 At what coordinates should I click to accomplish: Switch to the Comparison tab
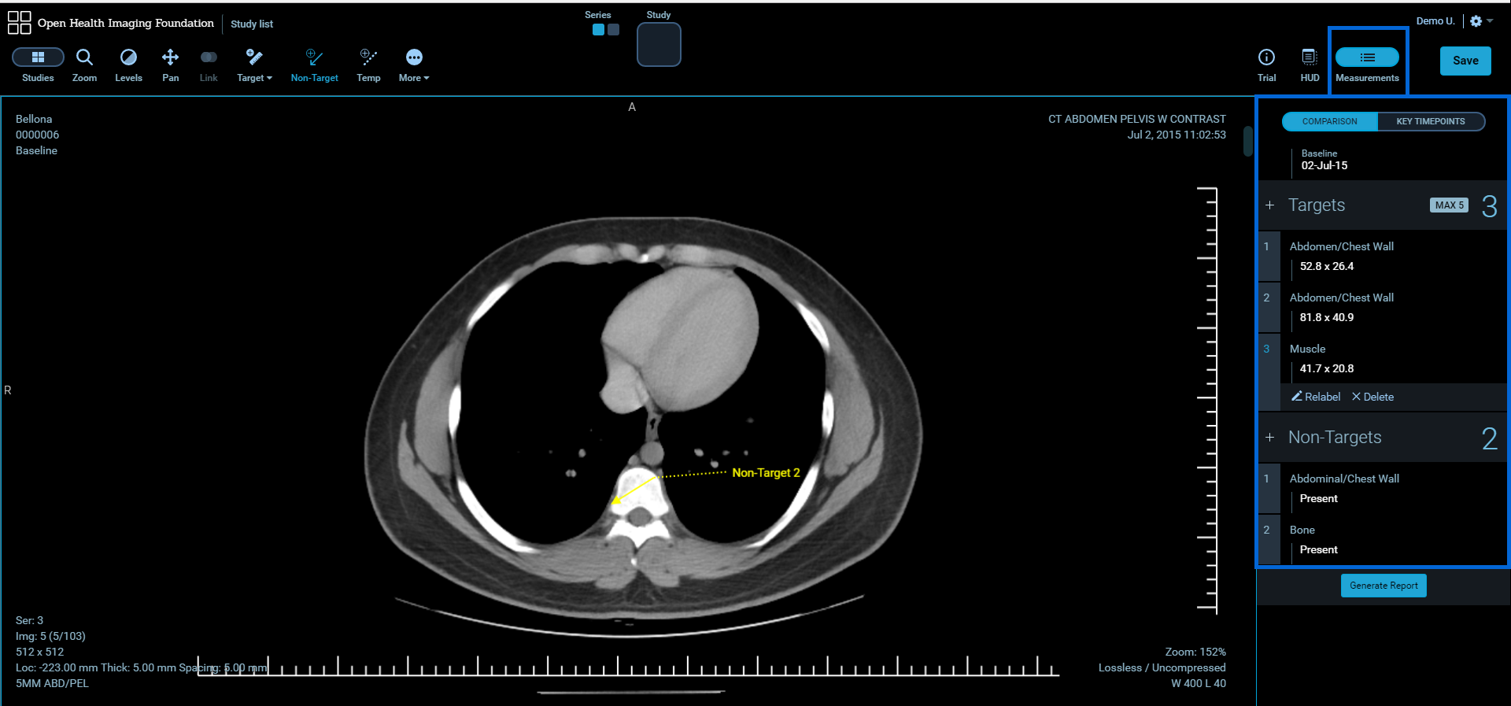click(x=1329, y=121)
